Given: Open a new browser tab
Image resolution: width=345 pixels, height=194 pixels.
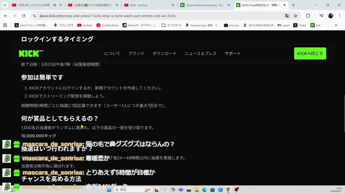Looking at the screenshot, I should tap(293, 5).
